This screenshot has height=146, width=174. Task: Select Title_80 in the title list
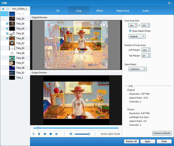(20, 29)
